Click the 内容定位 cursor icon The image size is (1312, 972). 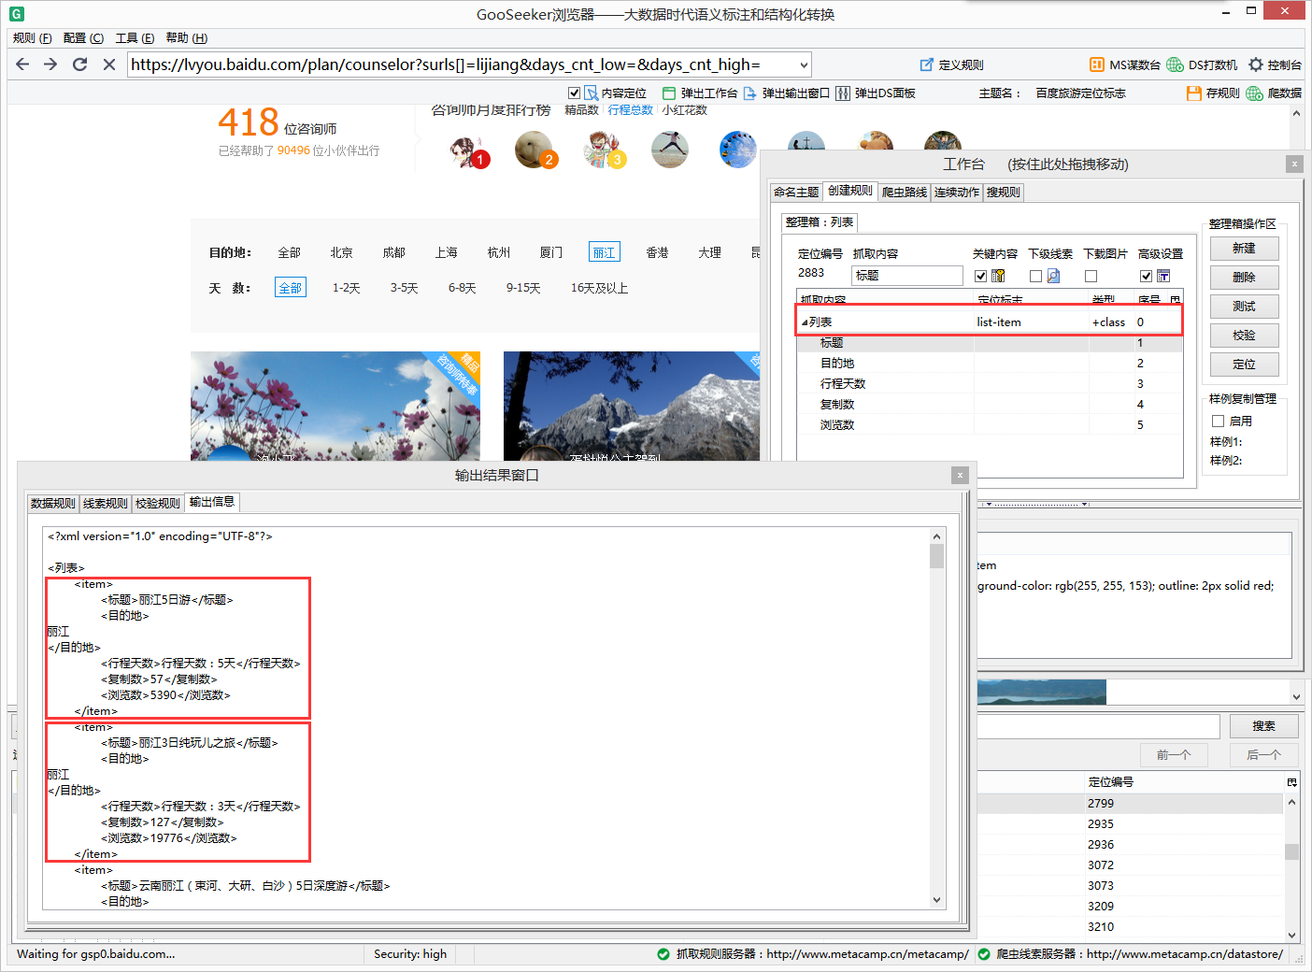pos(591,93)
